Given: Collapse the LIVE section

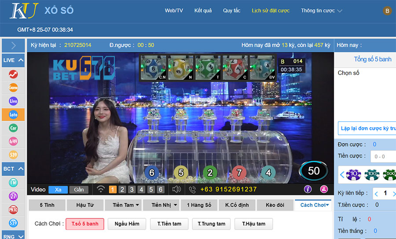Looking at the screenshot, I should (13, 60).
